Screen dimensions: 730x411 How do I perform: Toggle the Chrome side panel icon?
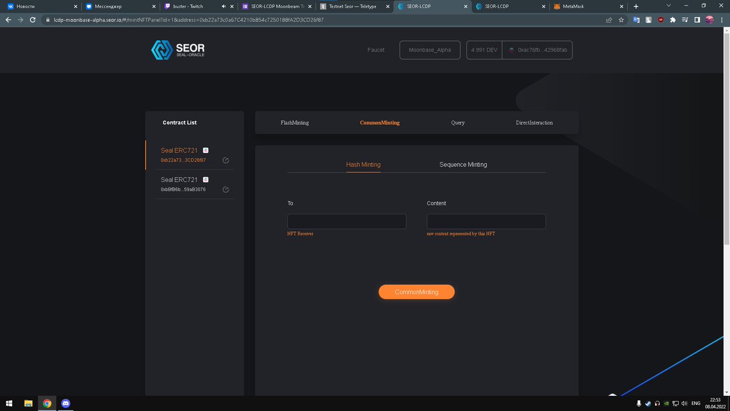click(697, 19)
